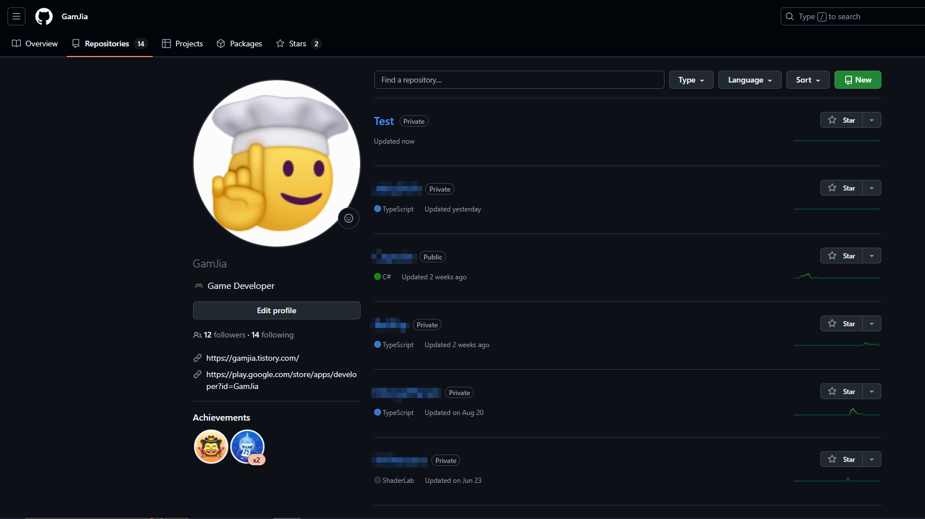Open the Language filter dropdown
The image size is (925, 519).
(x=750, y=80)
